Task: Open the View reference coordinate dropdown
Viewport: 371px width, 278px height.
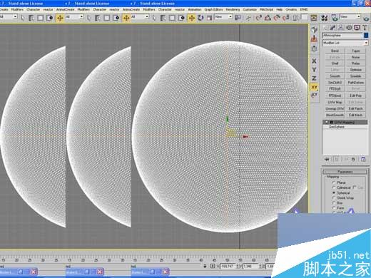Action: 223,17
